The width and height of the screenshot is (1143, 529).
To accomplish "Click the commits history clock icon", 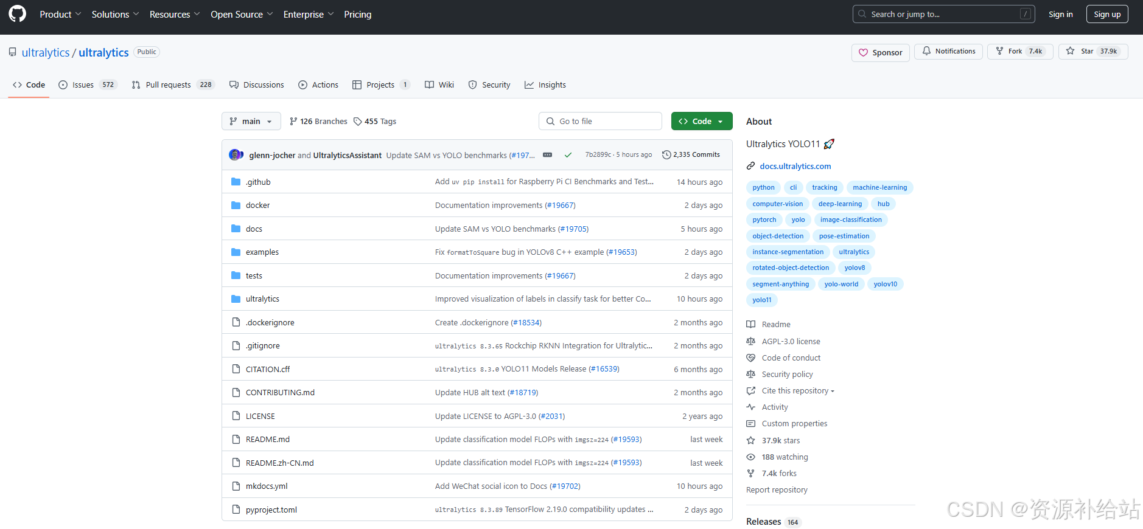I will point(666,155).
